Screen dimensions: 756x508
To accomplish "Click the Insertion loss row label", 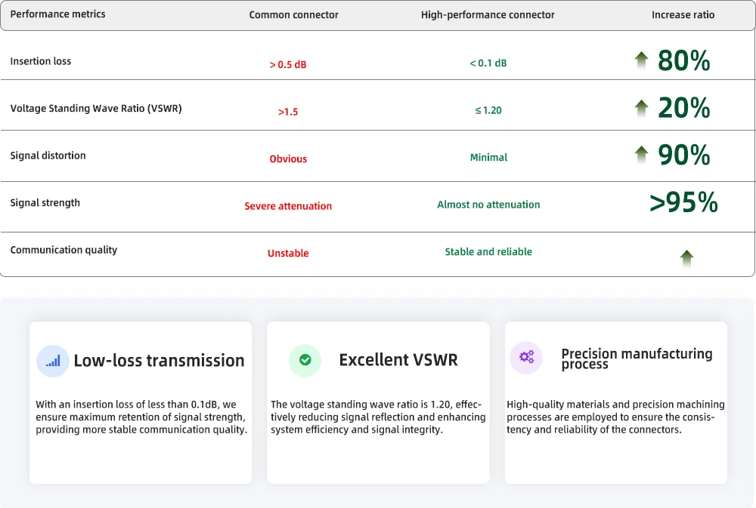I will (41, 61).
